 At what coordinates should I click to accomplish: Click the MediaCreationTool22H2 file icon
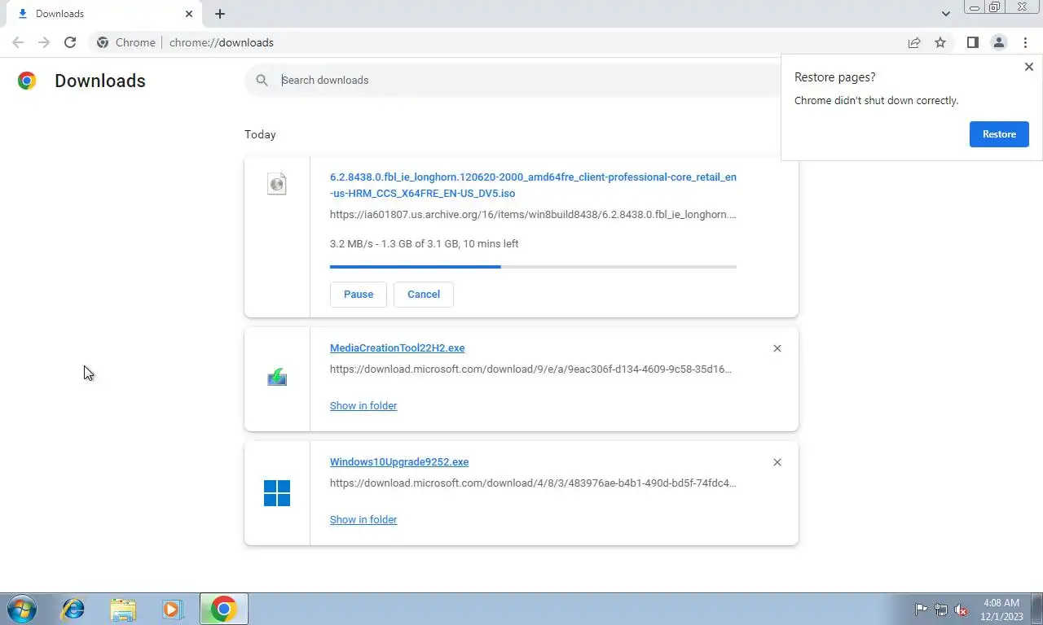(x=277, y=378)
